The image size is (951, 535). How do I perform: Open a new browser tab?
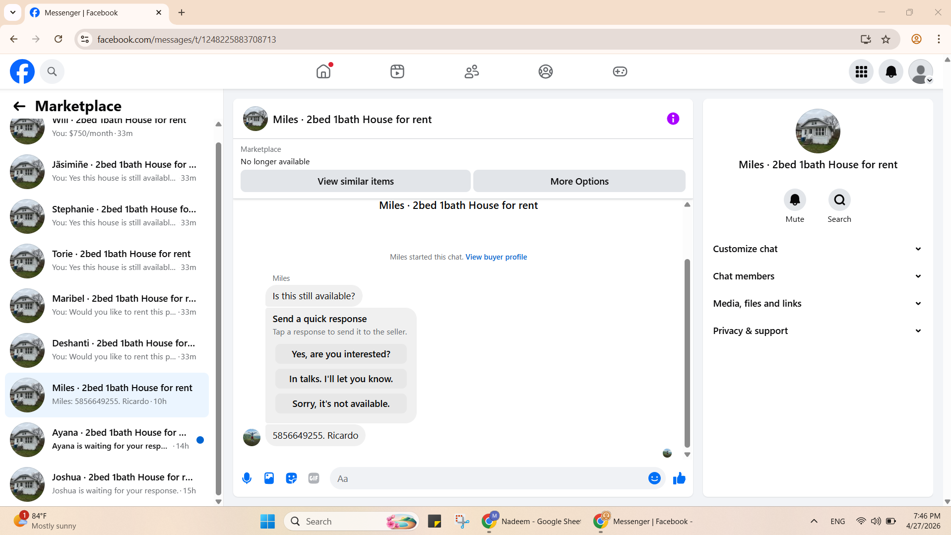[x=182, y=12]
